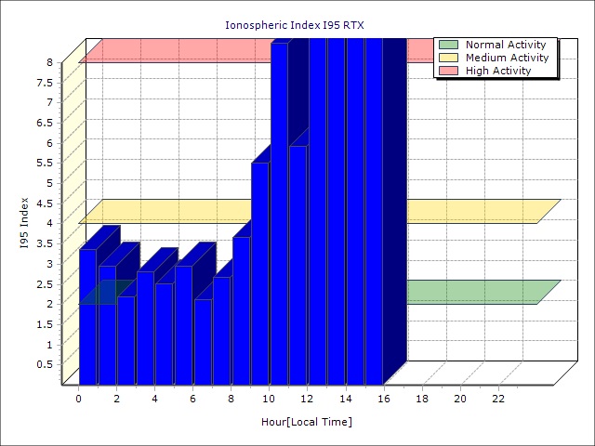Click the green Normal Activity legend swatch

449,45
